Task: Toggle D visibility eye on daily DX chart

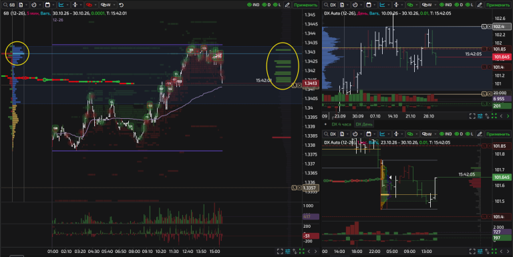Action: pyautogui.click(x=456, y=5)
